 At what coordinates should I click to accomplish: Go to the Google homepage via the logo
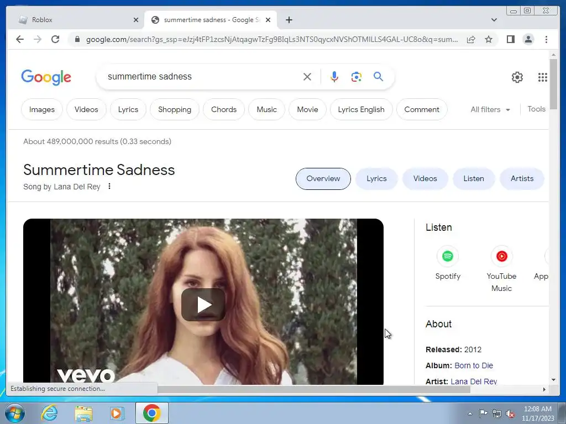click(x=46, y=77)
